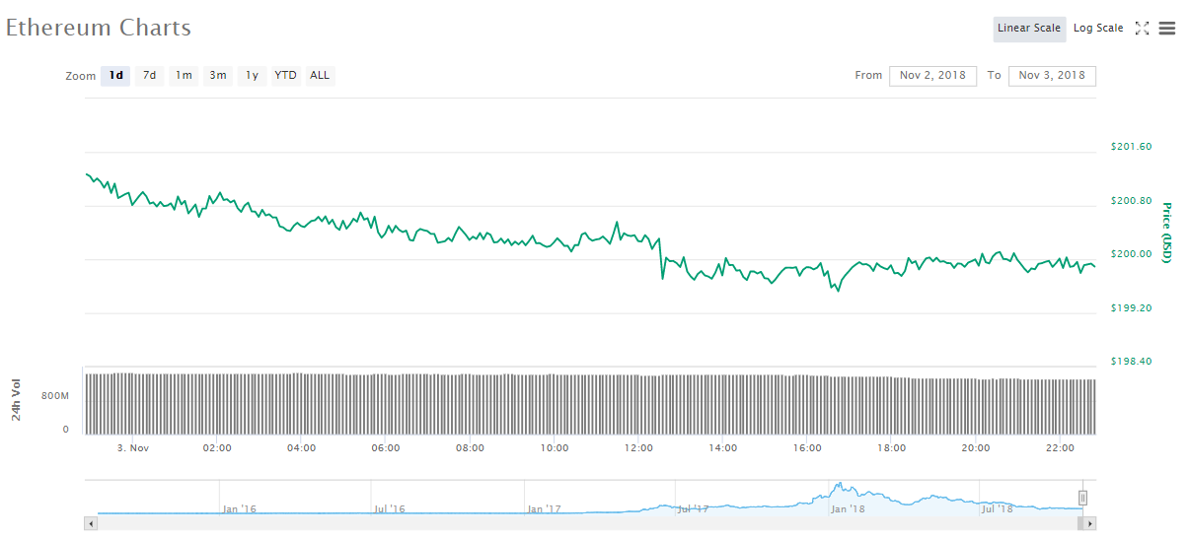Click Jul '17 in the navigator
This screenshot has height=538, width=1189.
(694, 509)
